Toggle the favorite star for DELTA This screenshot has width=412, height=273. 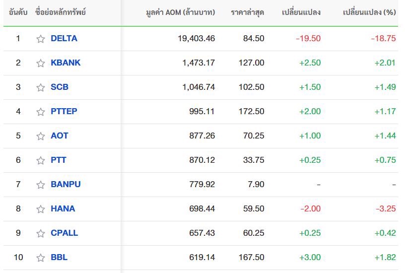[41, 39]
